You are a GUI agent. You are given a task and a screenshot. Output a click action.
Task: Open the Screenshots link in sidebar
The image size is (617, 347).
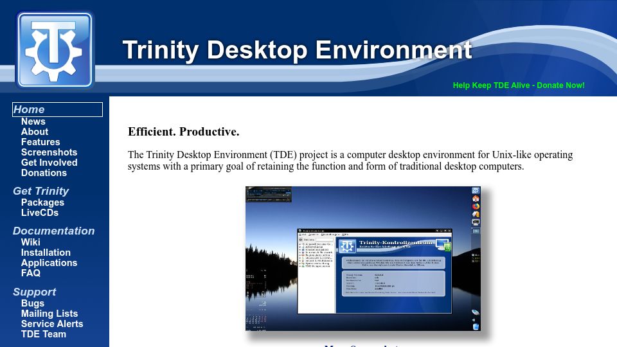(49, 152)
